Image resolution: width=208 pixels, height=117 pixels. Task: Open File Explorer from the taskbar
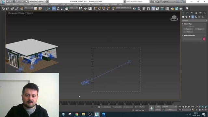point(83,114)
